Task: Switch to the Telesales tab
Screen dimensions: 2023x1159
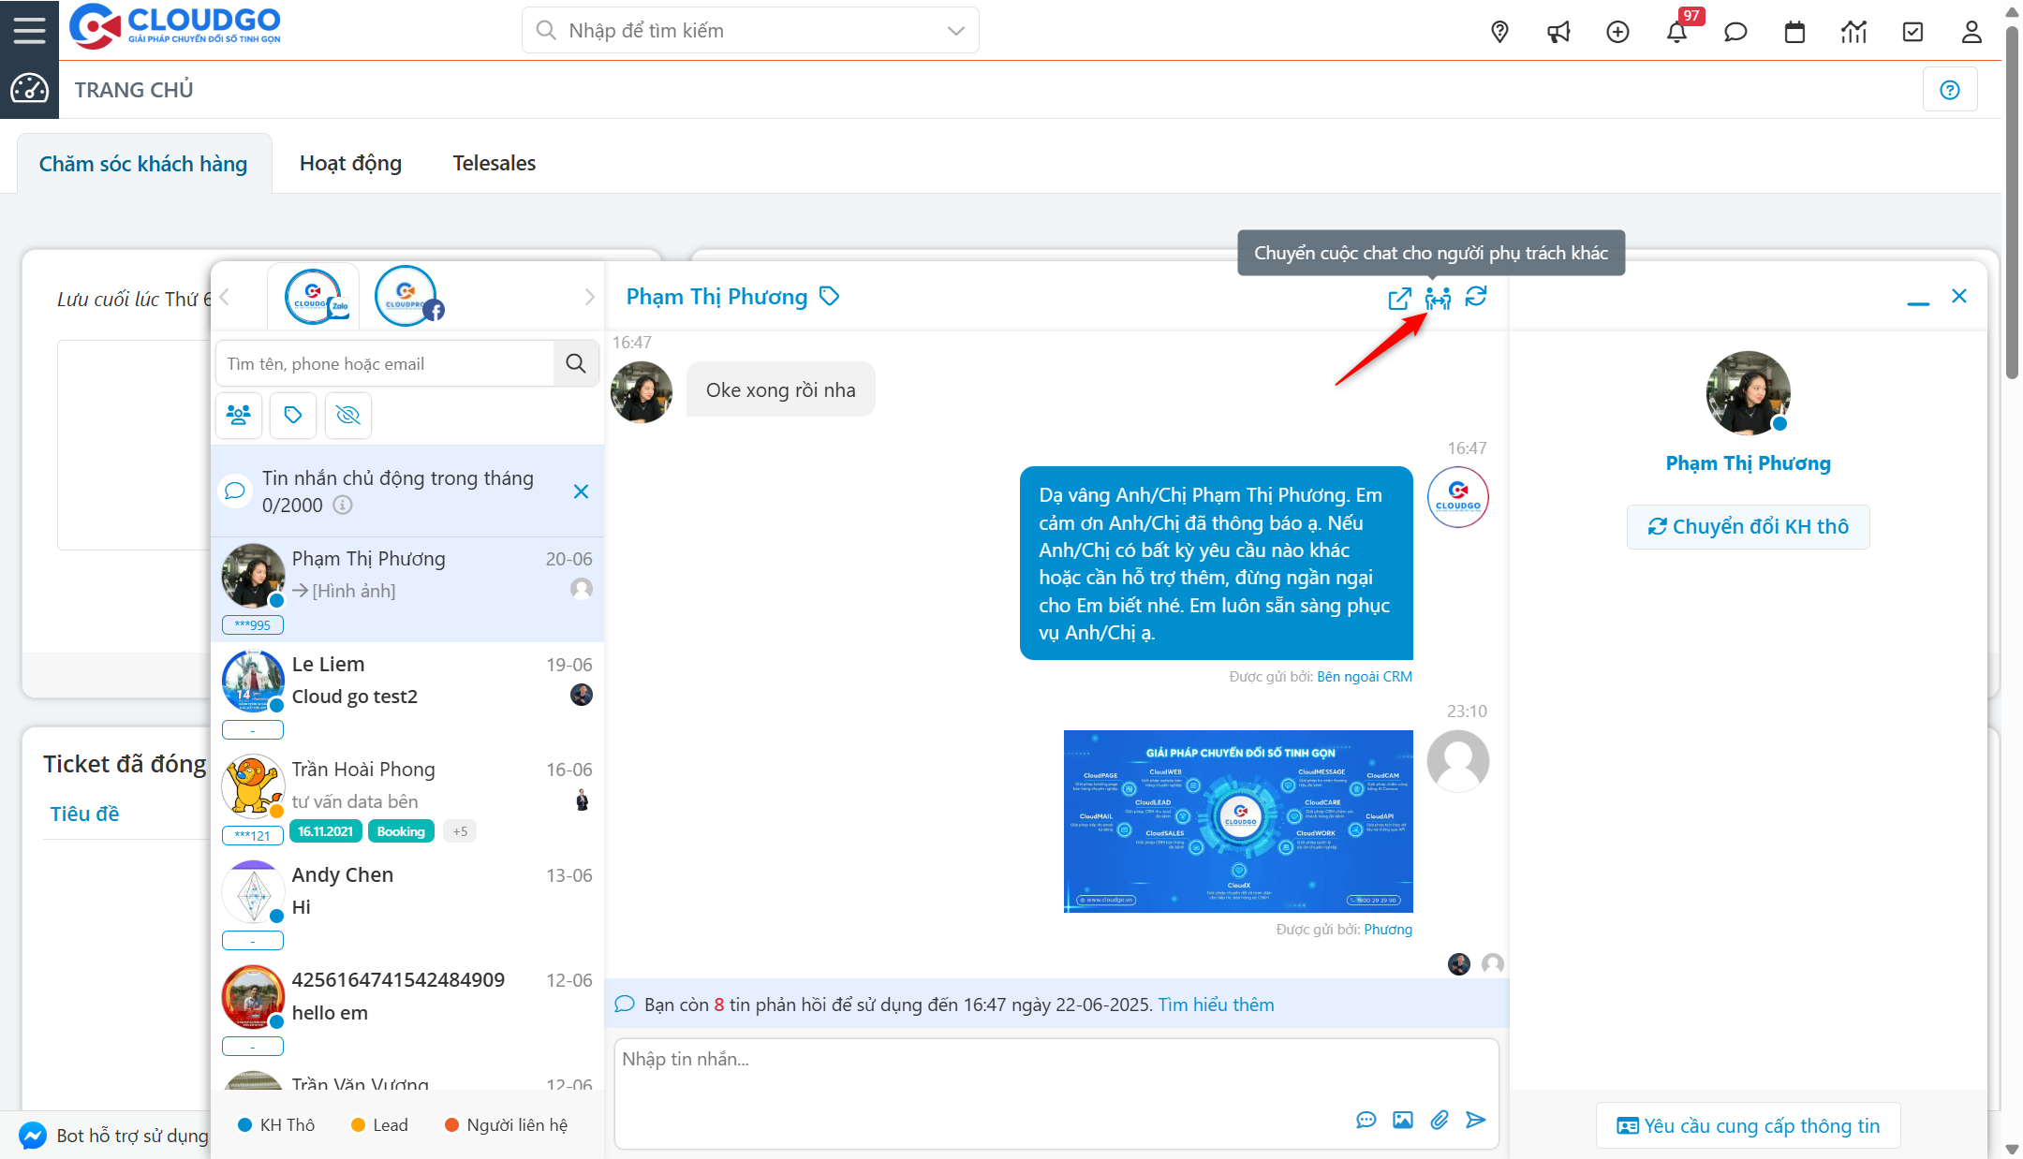Action: (494, 162)
